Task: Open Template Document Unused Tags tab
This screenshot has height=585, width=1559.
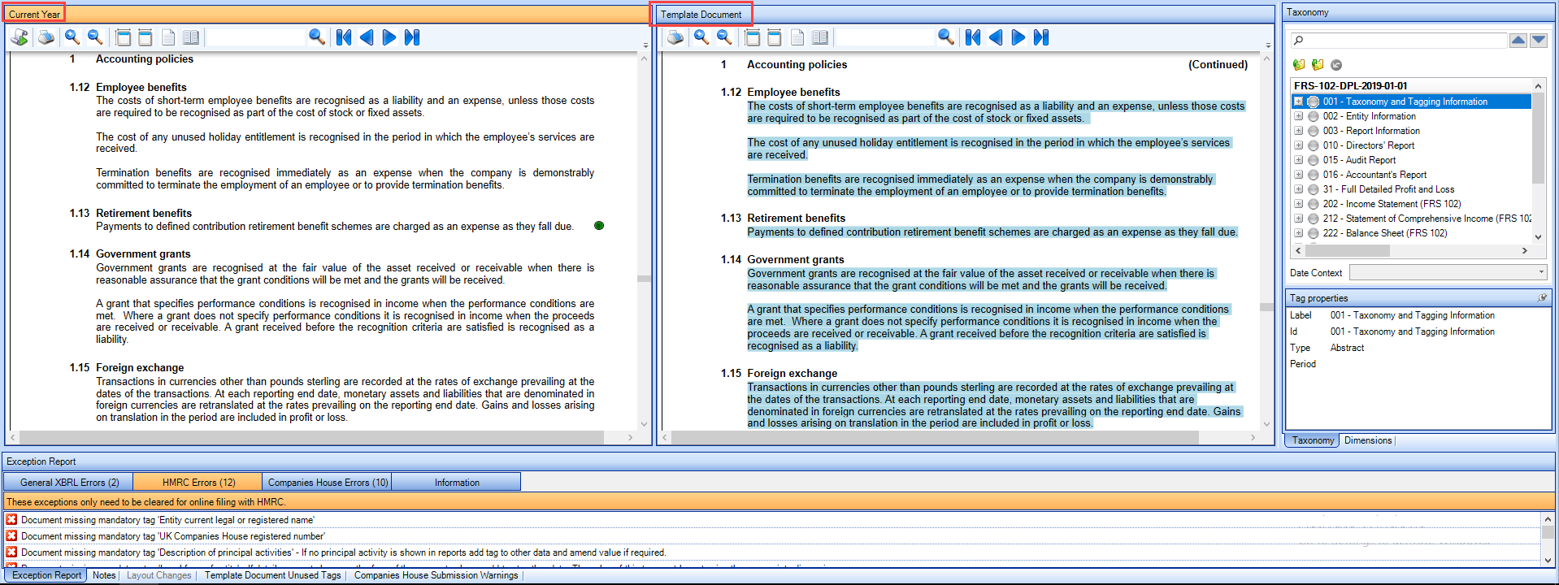Action: (x=273, y=575)
